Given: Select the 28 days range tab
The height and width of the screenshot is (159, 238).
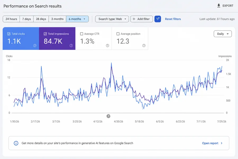Looking at the screenshot, I should click(x=41, y=19).
